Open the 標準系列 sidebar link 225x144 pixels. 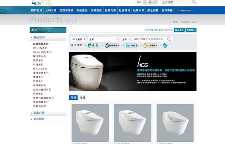pyautogui.click(x=38, y=77)
